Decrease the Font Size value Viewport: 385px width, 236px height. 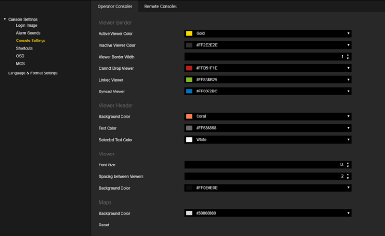(348, 166)
